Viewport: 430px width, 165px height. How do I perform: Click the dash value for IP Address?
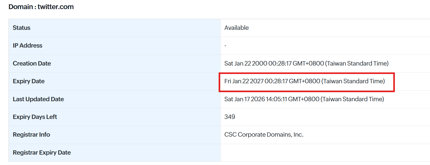point(225,46)
